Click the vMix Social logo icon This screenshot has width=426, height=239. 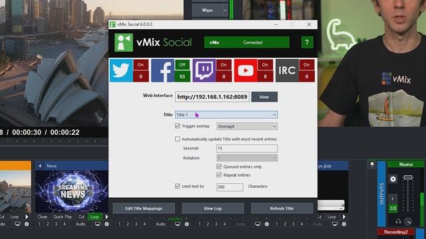click(x=124, y=42)
